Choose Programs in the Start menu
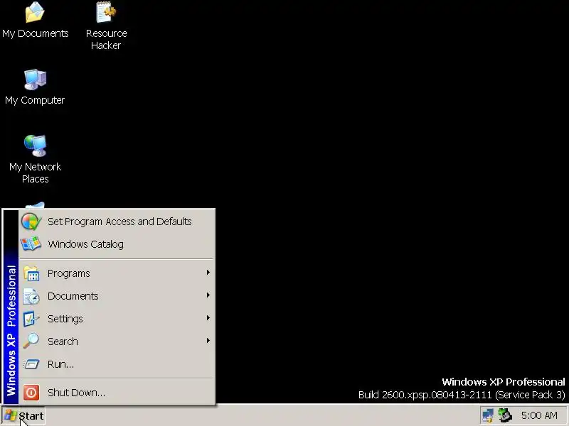569x426 pixels. pyautogui.click(x=117, y=273)
